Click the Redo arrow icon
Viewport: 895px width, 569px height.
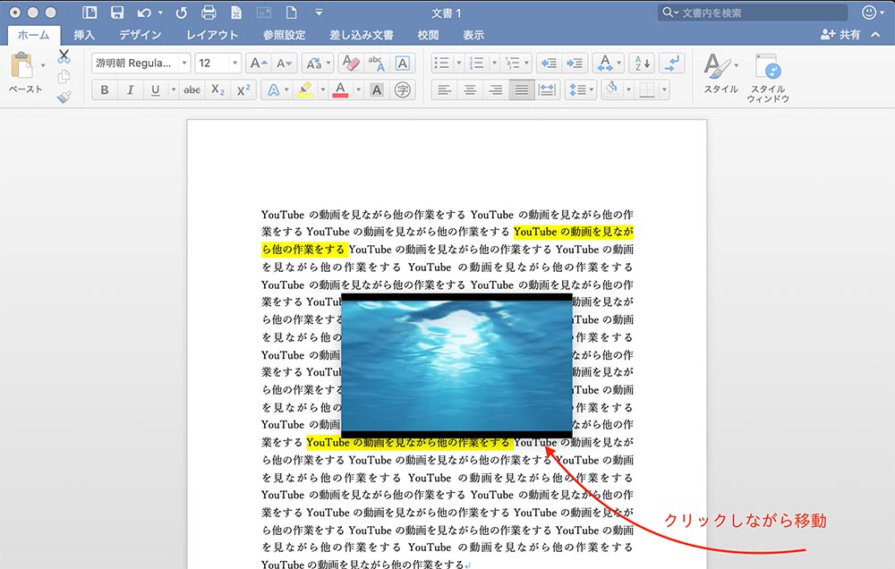(182, 13)
